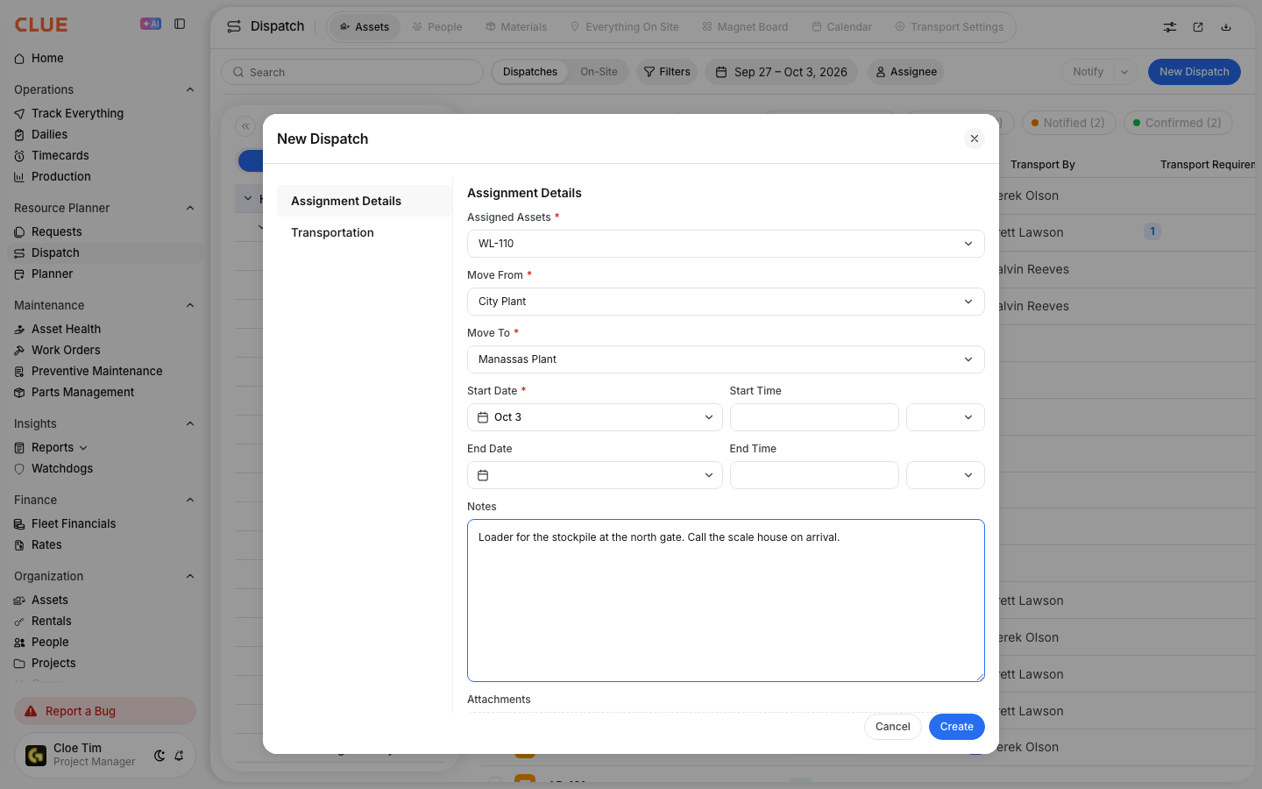Open the End Time AM/PM dropdown

(x=945, y=475)
